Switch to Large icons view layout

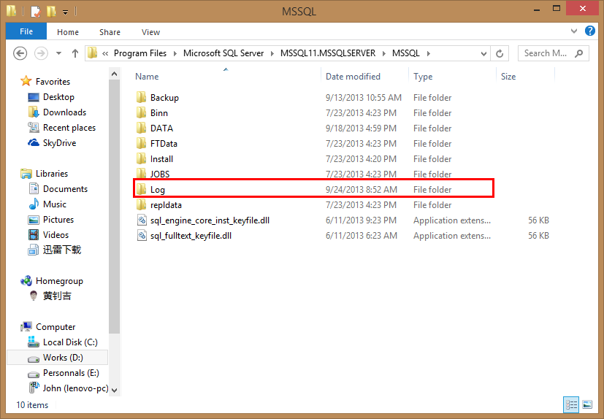587,404
